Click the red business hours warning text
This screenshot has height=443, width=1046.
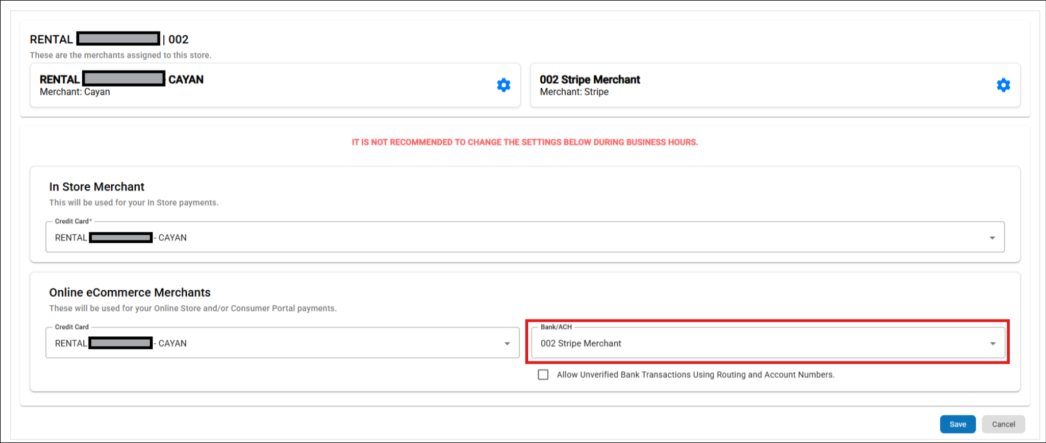coord(525,142)
